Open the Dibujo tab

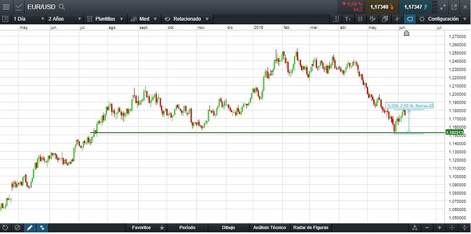(228, 228)
